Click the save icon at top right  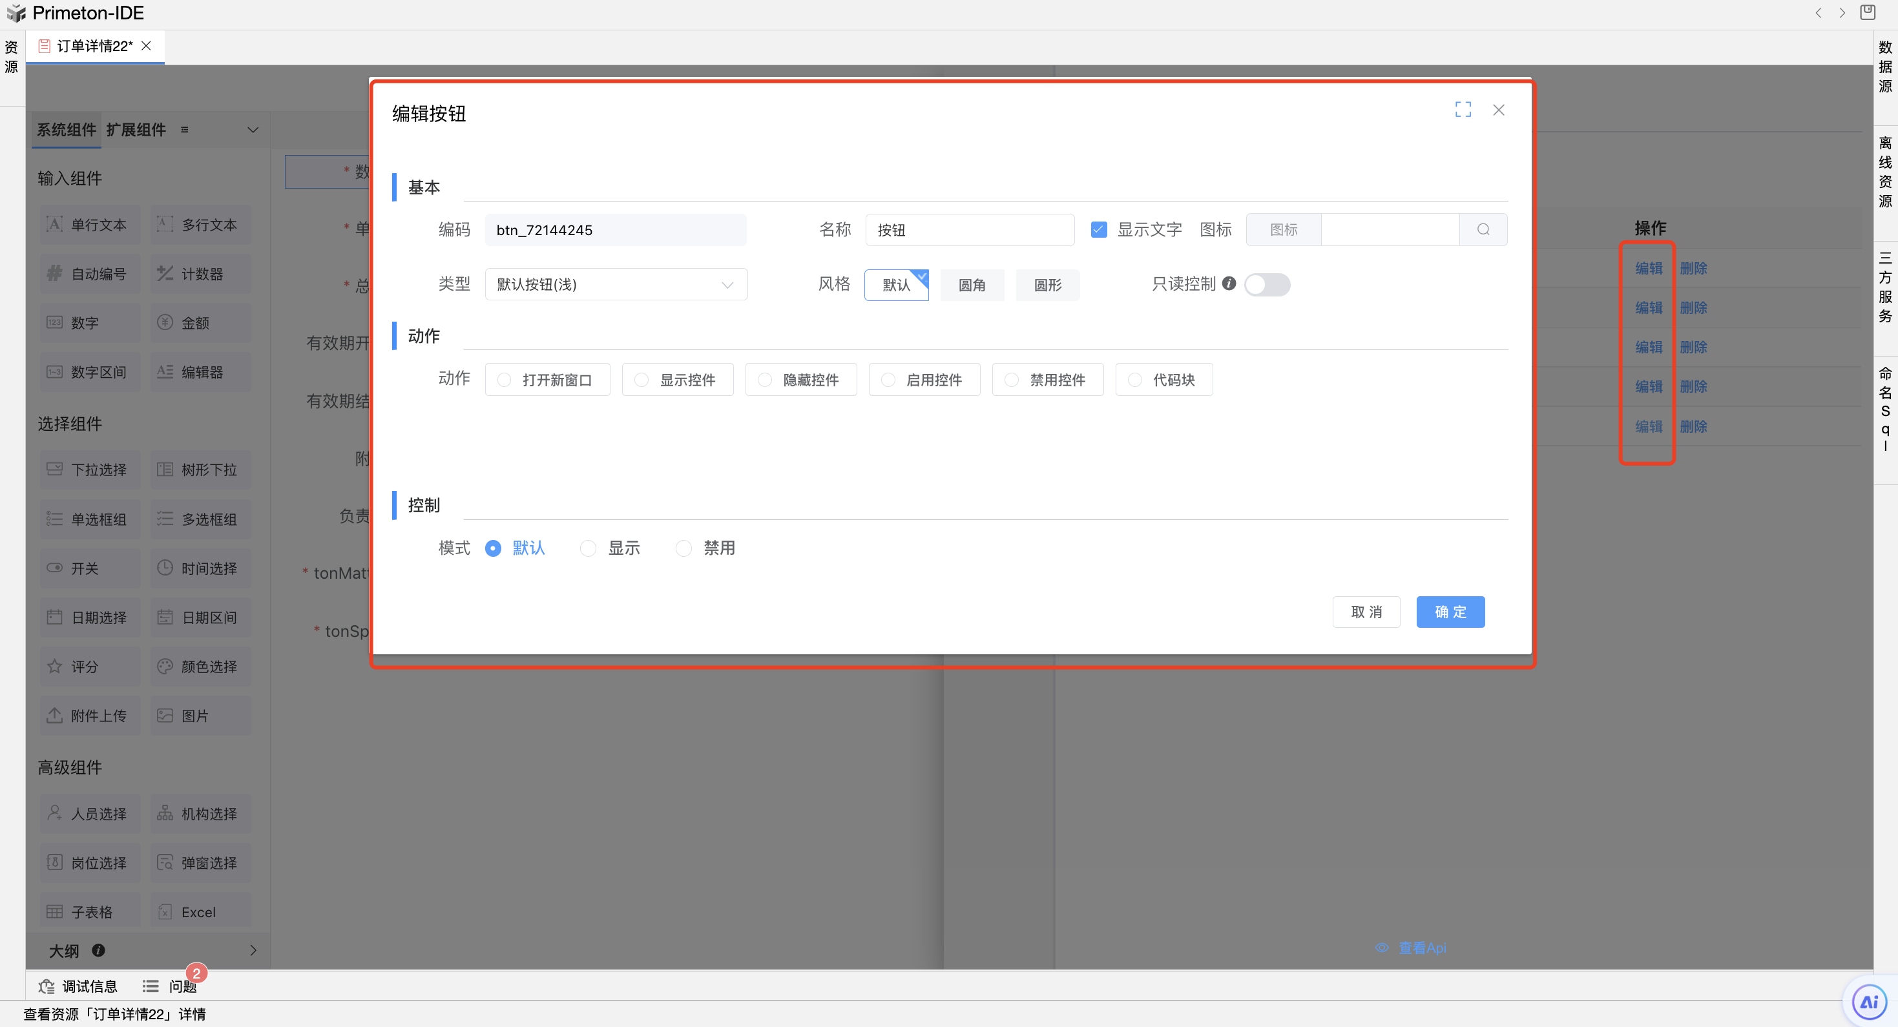point(1867,12)
